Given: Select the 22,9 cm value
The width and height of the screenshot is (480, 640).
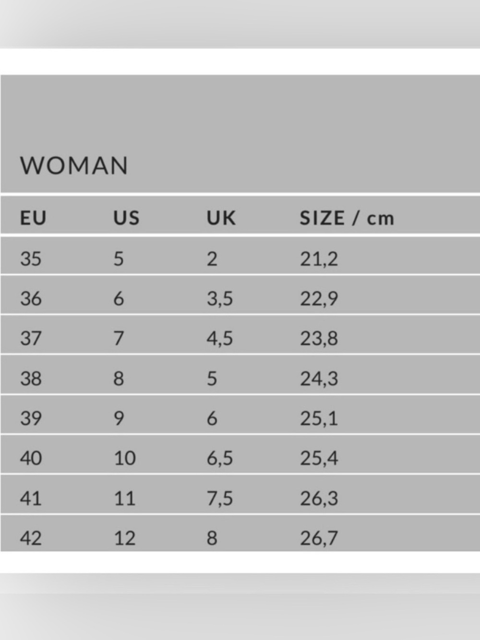Looking at the screenshot, I should pos(319,299).
